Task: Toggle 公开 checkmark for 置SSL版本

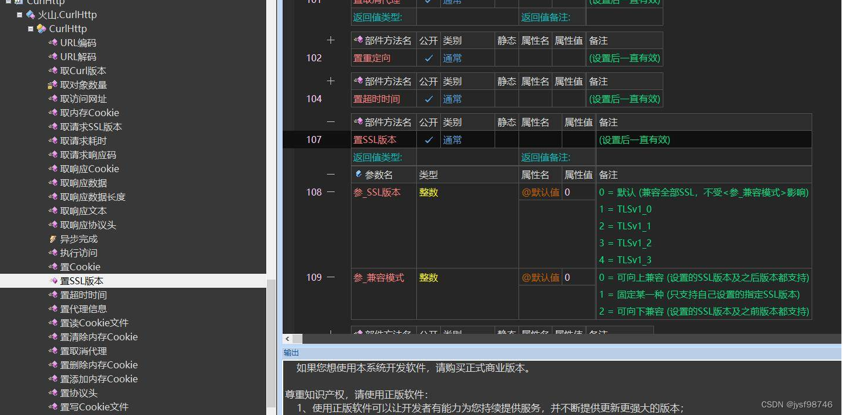Action: tap(429, 140)
